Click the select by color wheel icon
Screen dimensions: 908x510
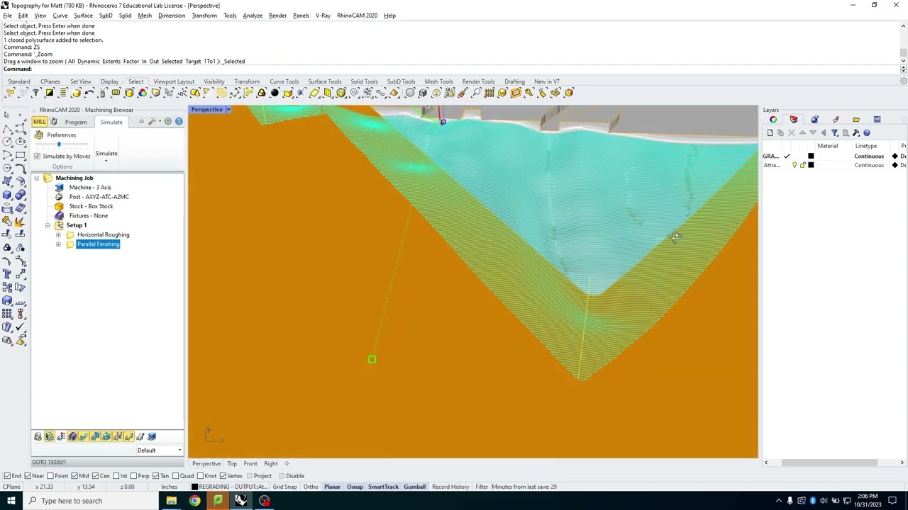pos(142,93)
